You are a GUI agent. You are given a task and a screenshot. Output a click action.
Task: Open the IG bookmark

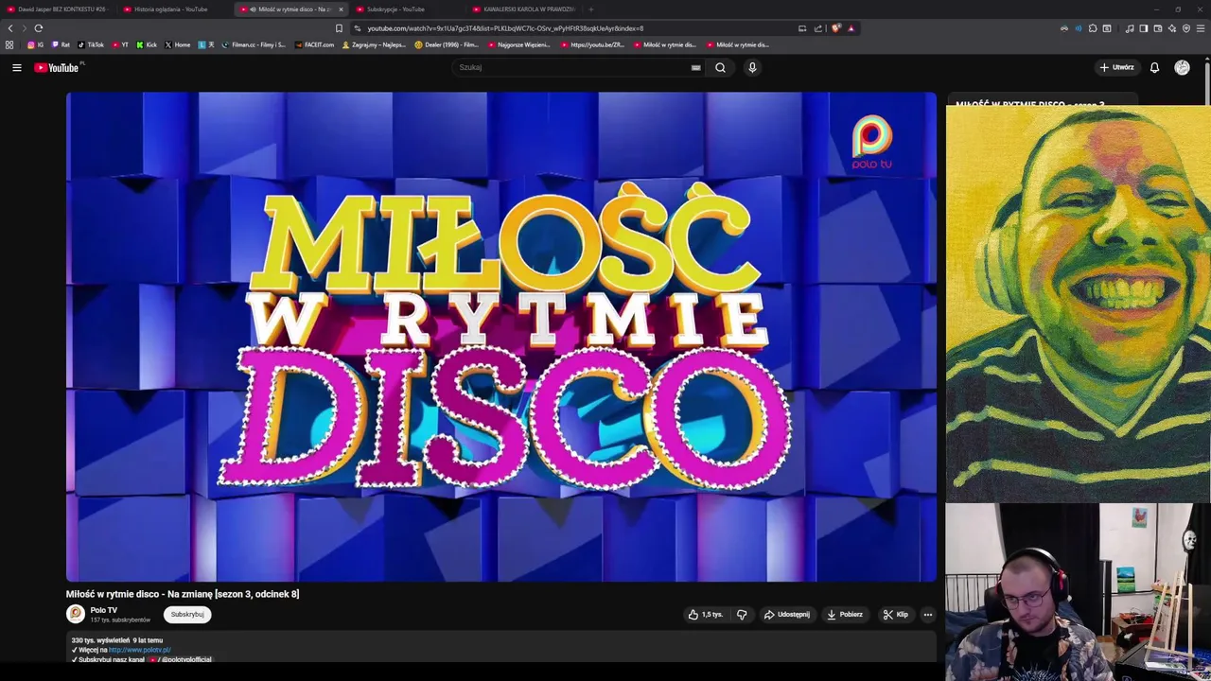click(35, 44)
